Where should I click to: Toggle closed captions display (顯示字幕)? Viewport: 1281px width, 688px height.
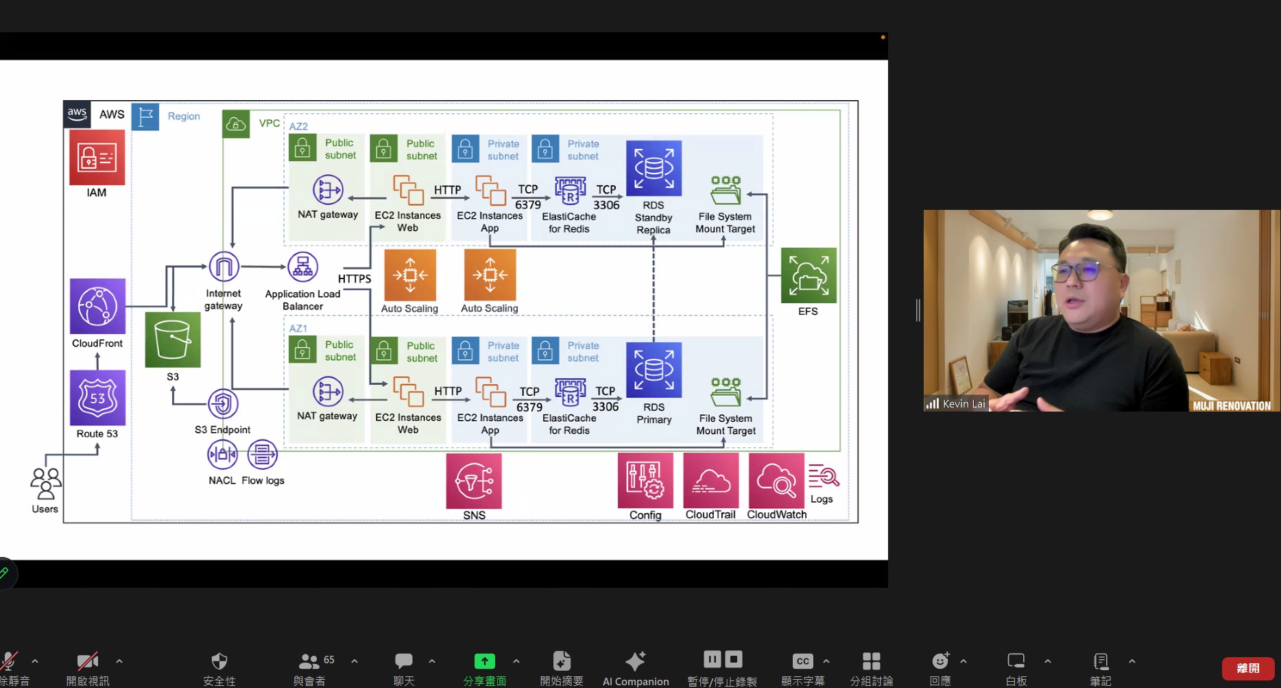tap(802, 661)
